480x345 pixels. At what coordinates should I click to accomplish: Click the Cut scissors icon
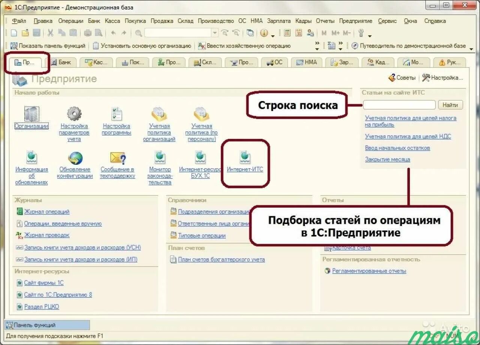(x=50, y=33)
